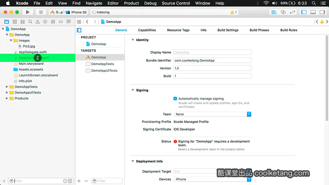The width and height of the screenshot is (329, 185).
Task: Click the Version field
Action: pyautogui.click(x=212, y=68)
